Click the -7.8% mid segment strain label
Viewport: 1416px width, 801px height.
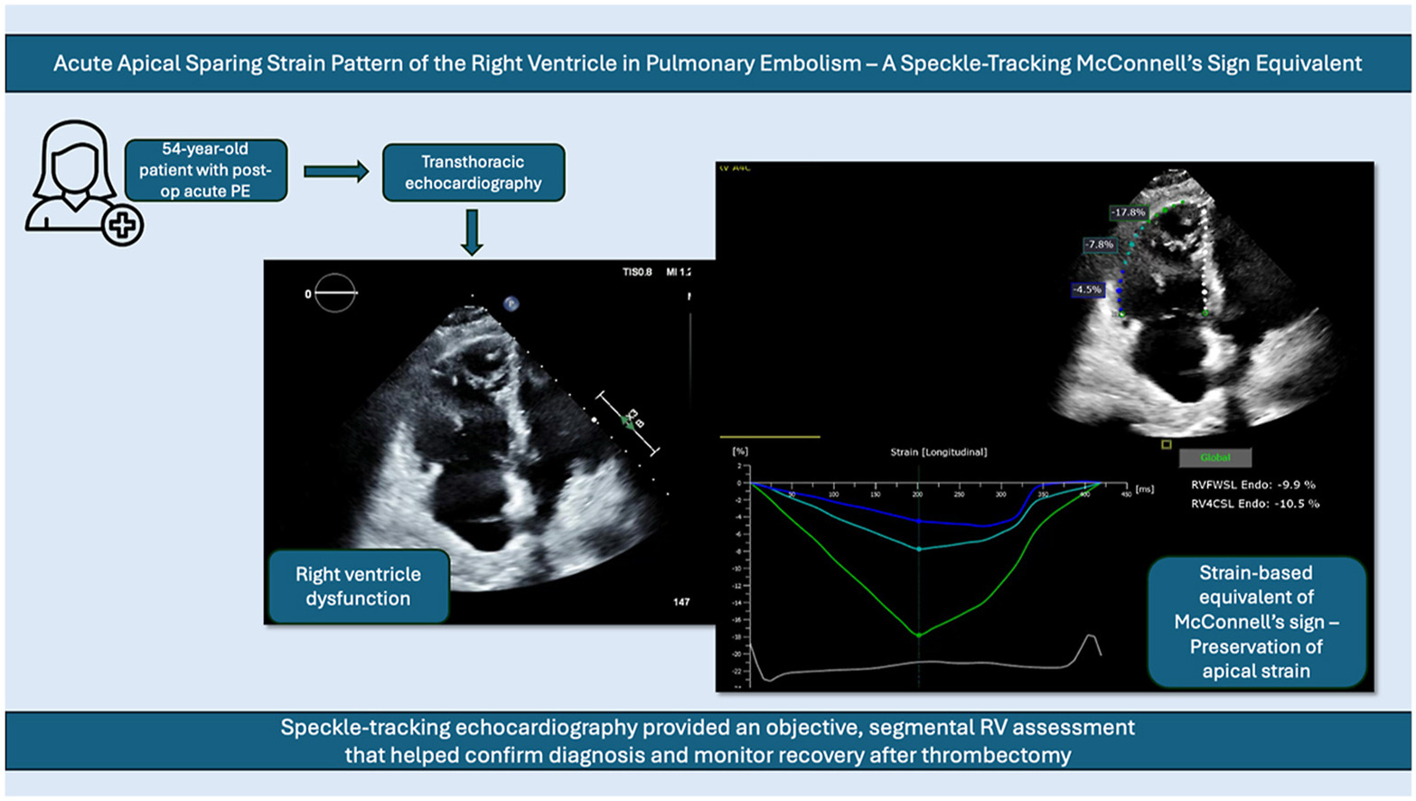(1099, 244)
